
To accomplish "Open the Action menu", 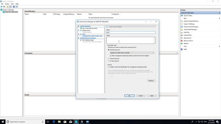I will pos(7,4).
